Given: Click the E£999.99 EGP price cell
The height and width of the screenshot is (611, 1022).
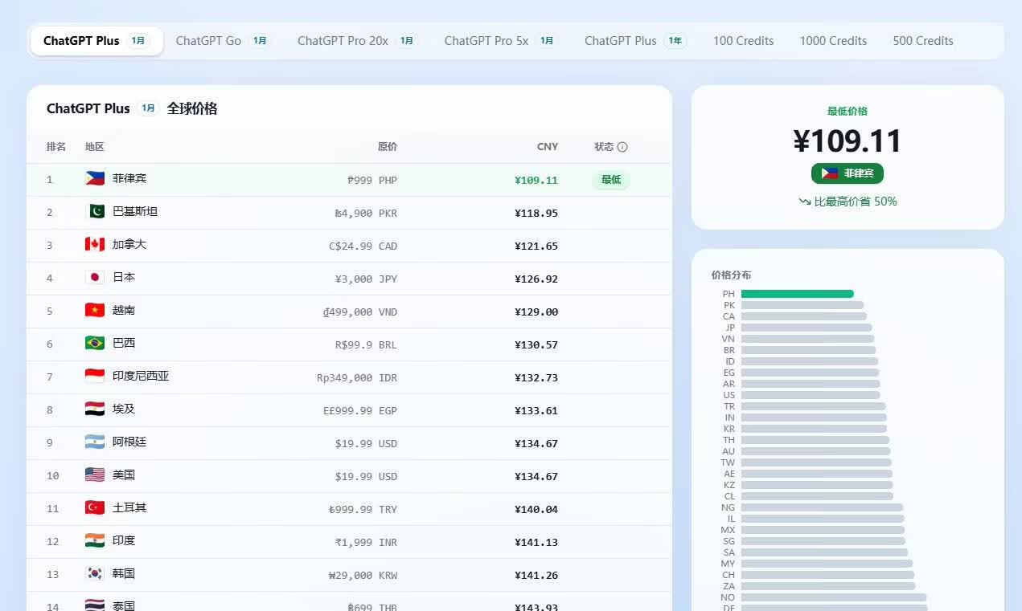Looking at the screenshot, I should click(x=360, y=410).
